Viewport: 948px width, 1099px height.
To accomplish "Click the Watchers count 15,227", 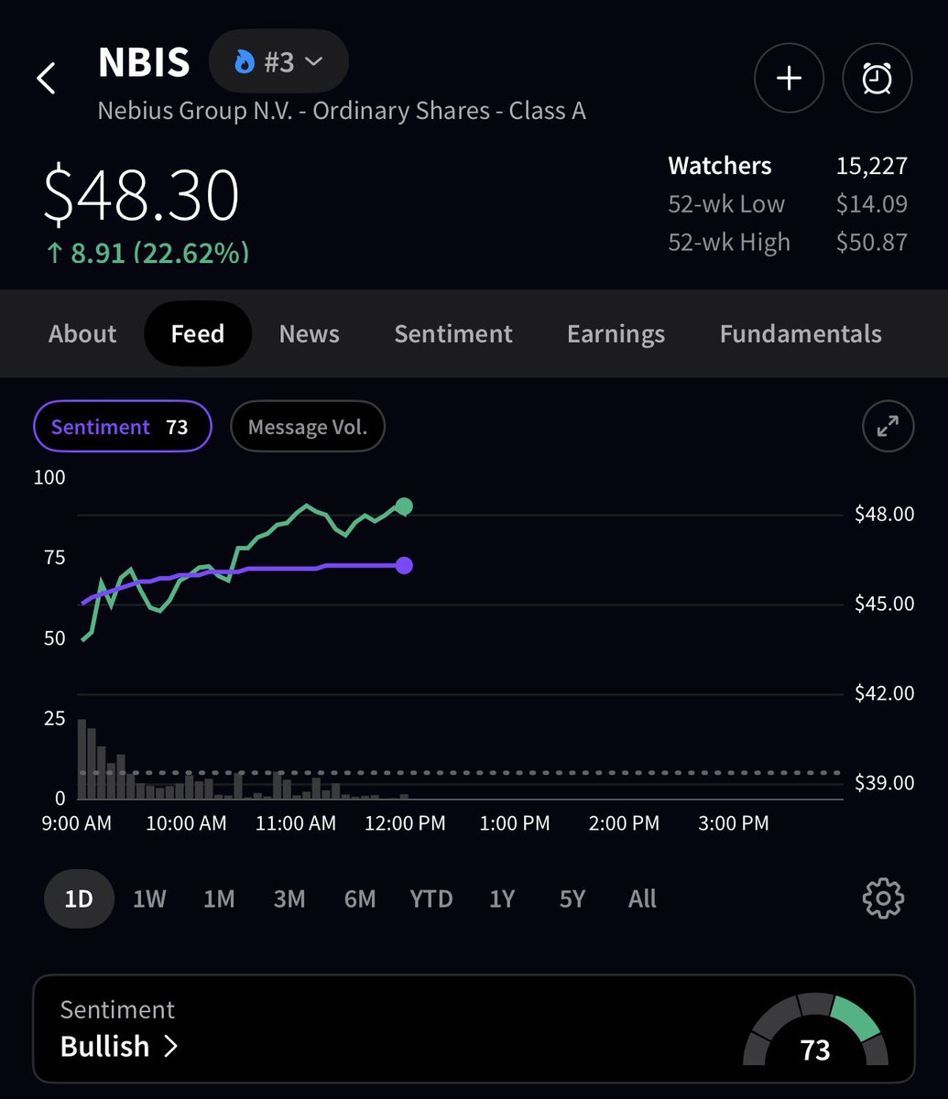I will point(871,166).
